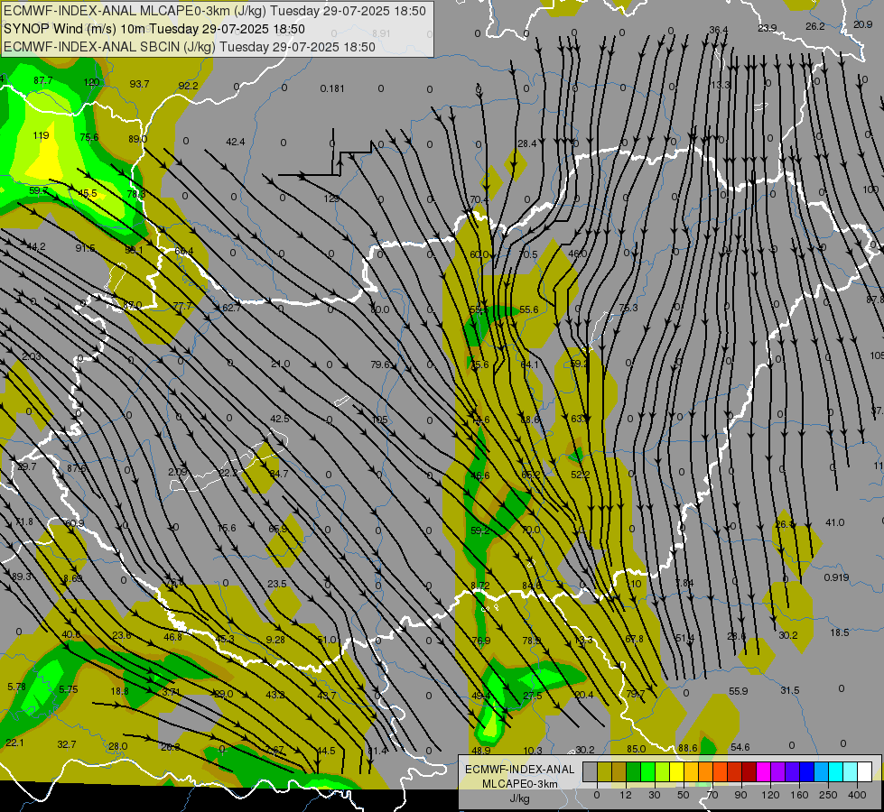Click the legend tick value 12

pyautogui.click(x=626, y=795)
